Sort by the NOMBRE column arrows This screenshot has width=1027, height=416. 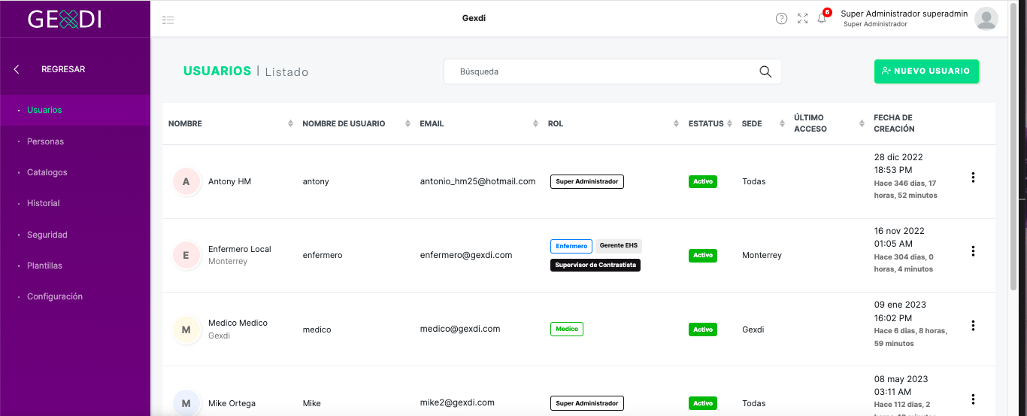(x=290, y=123)
